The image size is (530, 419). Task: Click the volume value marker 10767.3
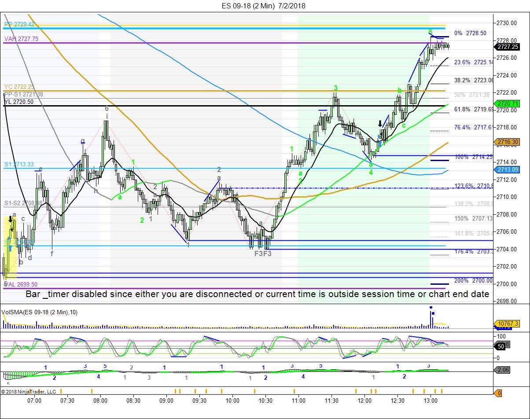507,323
